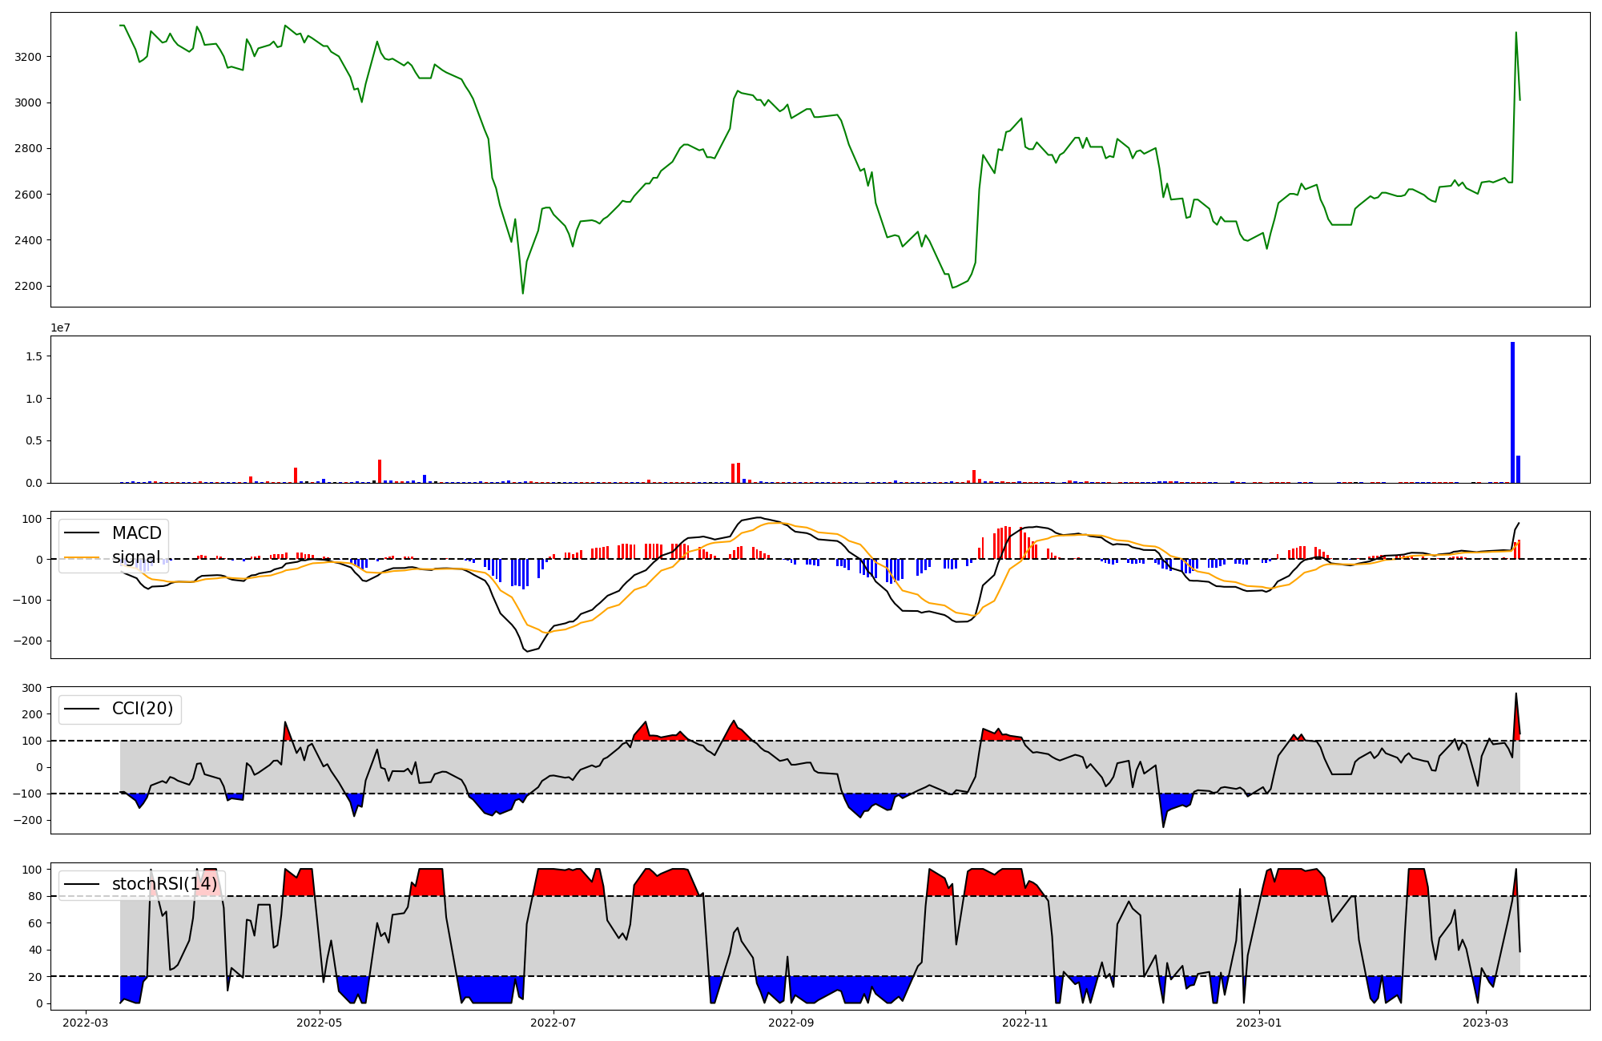Click the 2200 price axis tick label
This screenshot has width=1602, height=1041.
pyautogui.click(x=28, y=287)
